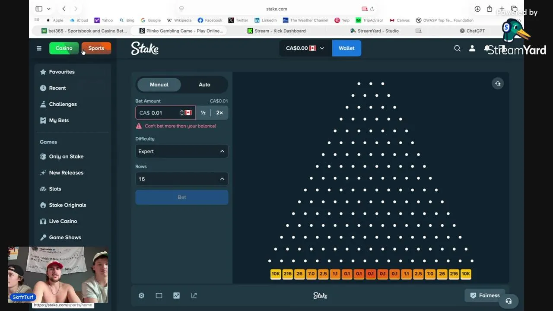Double bet with 2× button
The height and width of the screenshot is (311, 553).
coord(219,113)
